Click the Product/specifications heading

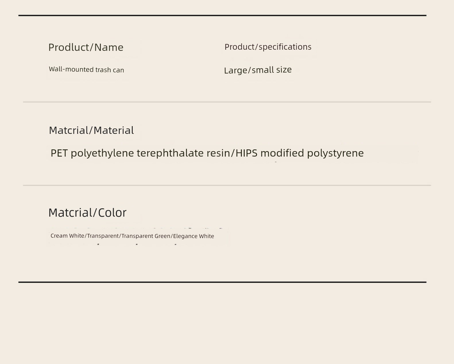click(268, 47)
